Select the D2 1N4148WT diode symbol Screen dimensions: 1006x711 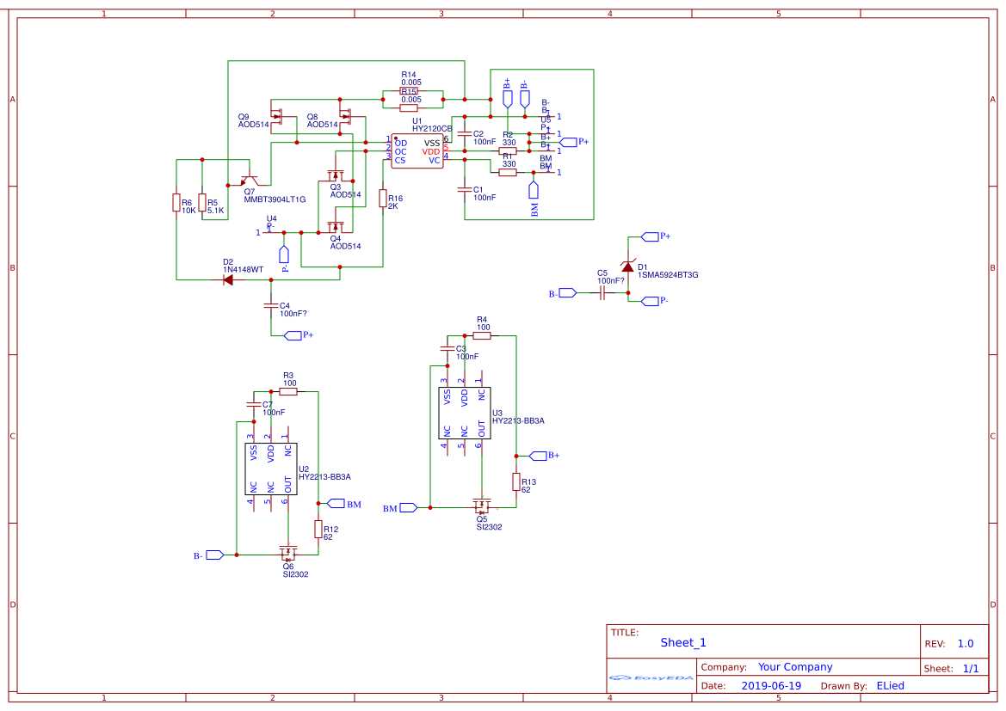coord(228,279)
